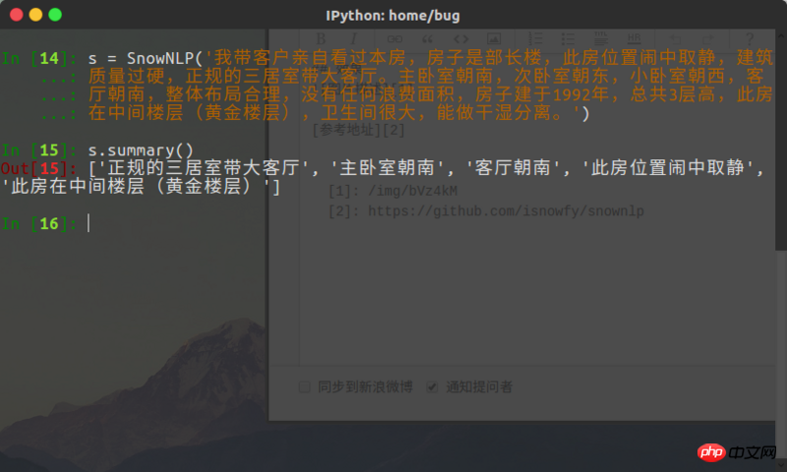The height and width of the screenshot is (472, 787).
Task: Insert code with the editor's angle-brackets icon
Action: tap(460, 38)
